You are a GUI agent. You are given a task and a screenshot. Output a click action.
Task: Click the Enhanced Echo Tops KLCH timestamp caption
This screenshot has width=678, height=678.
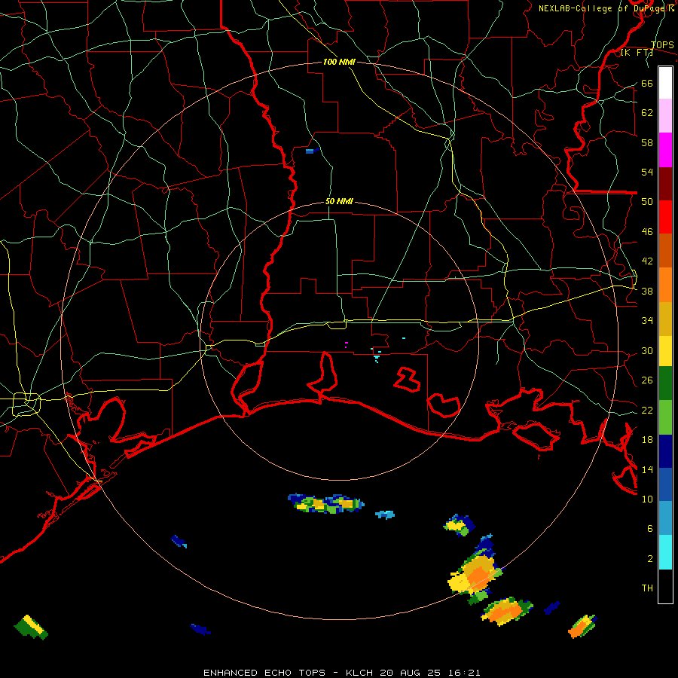341,673
